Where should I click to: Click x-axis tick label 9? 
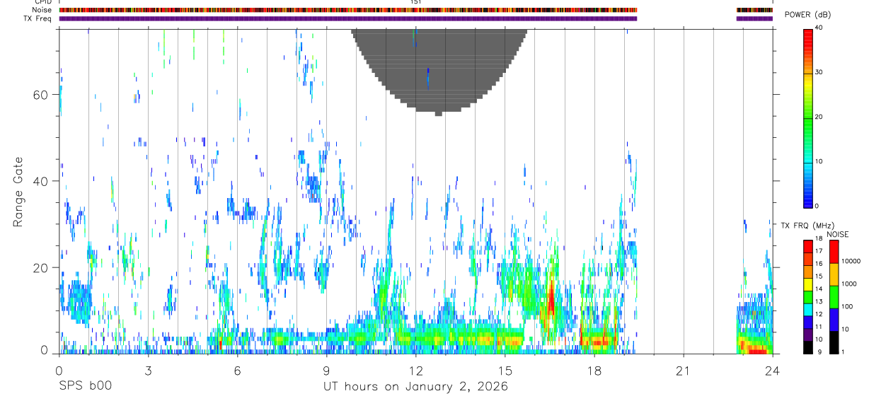[x=326, y=370]
